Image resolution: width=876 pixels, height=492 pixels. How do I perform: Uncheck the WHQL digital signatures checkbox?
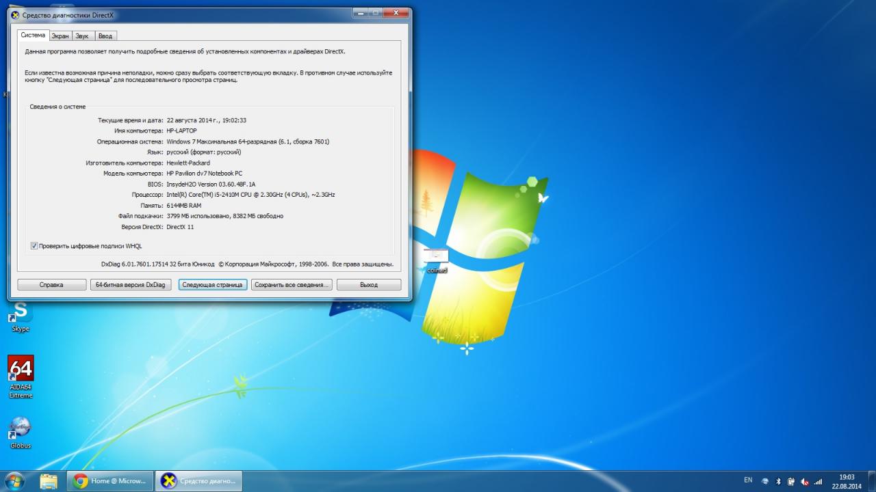click(34, 246)
